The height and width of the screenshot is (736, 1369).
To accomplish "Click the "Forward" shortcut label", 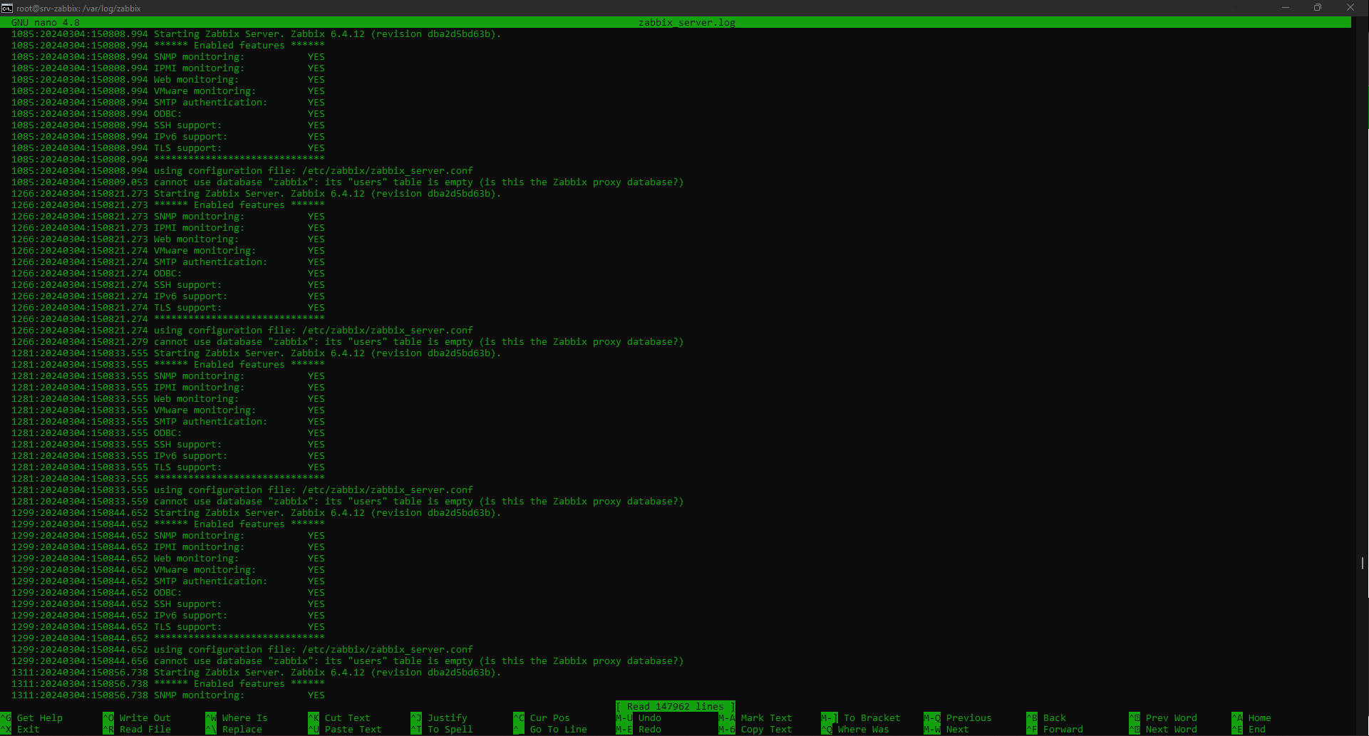I will (1063, 730).
